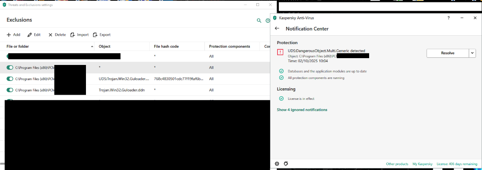Image resolution: width=482 pixels, height=170 pixels.
Task: Show 4 ignored notifications
Action: 302,110
